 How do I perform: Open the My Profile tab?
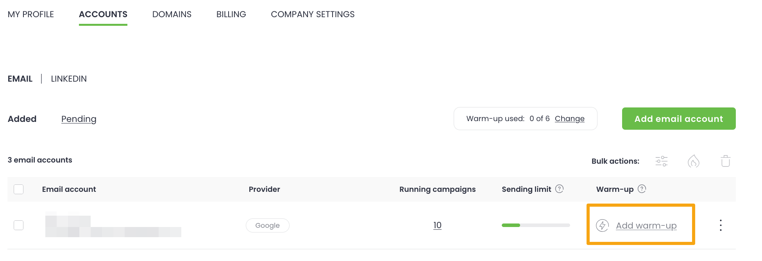pos(31,14)
